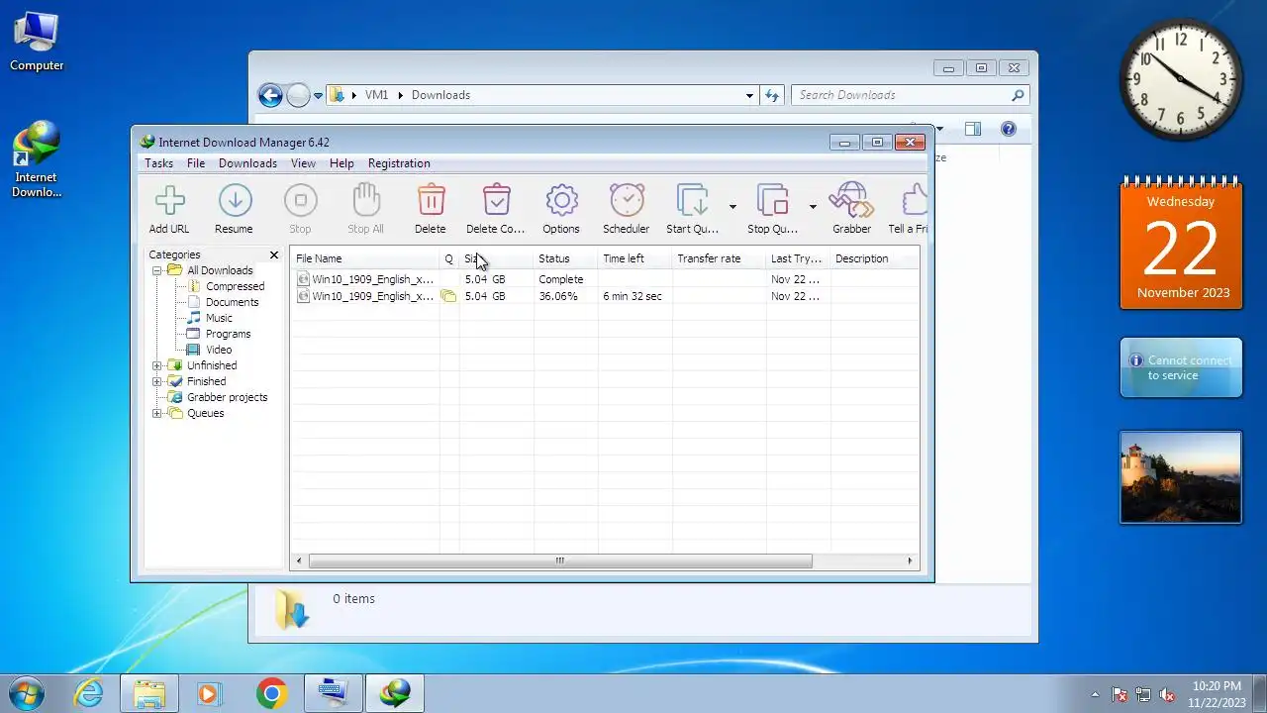Viewport: 1267px width, 713px height.
Task: Click the taskbar clock showing 10:20 PM
Action: coord(1217,693)
